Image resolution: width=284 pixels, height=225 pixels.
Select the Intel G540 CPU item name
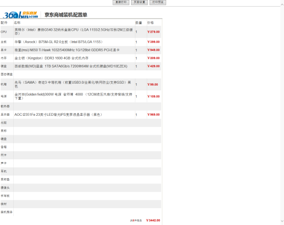coord(74,32)
